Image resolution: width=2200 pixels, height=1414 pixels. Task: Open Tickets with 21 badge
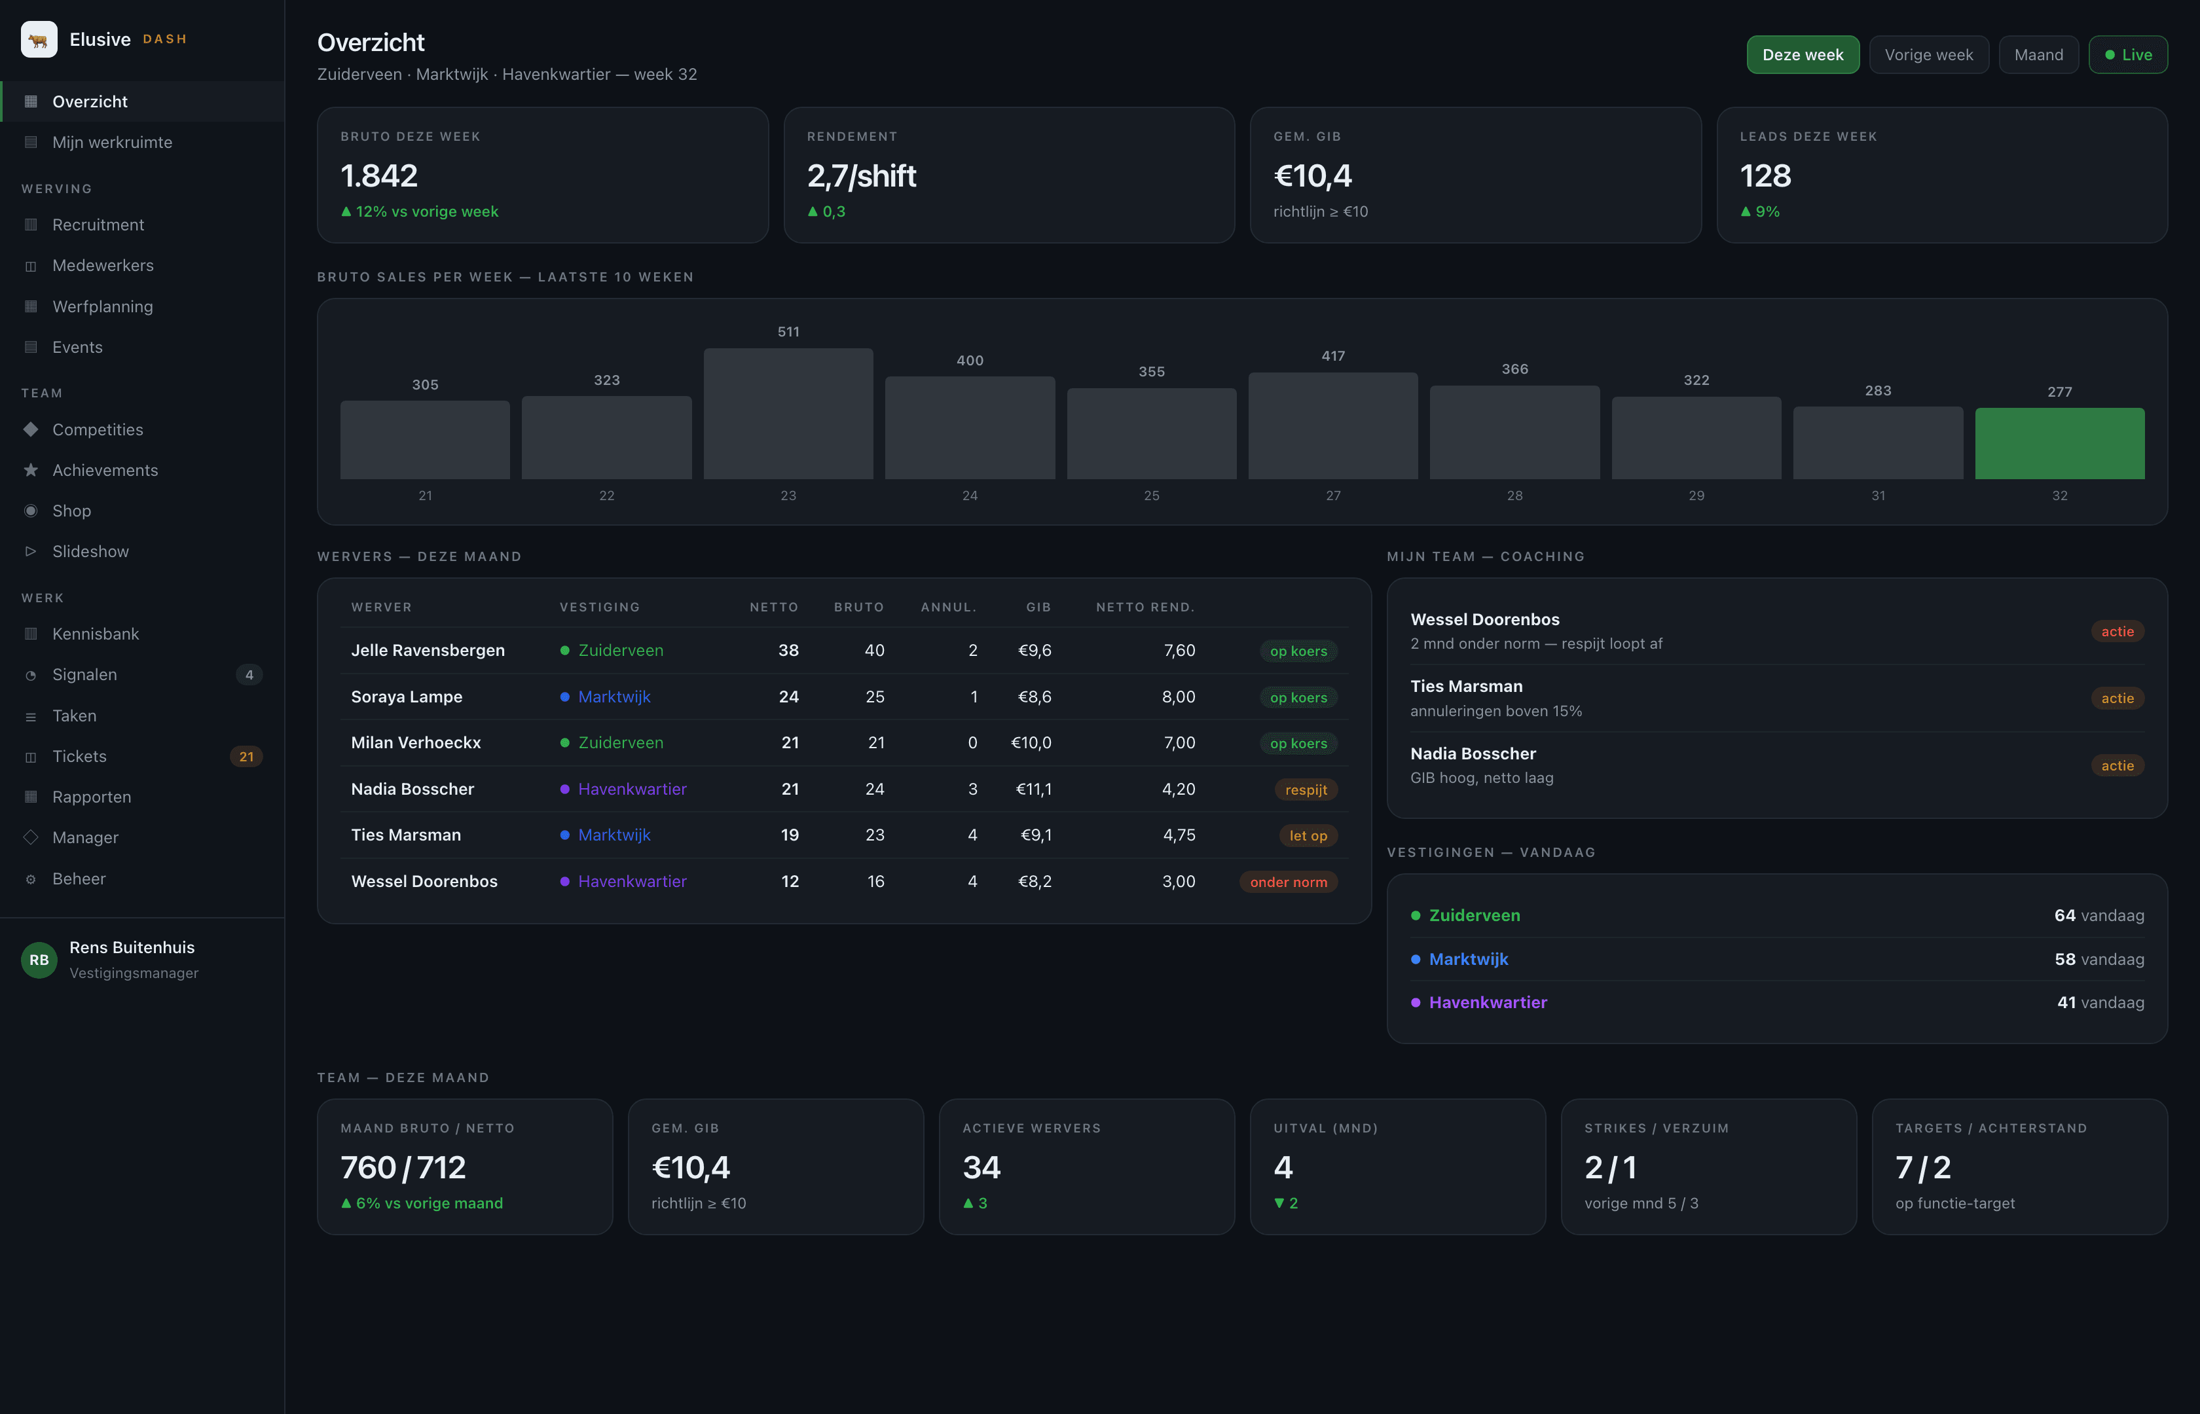pos(142,757)
